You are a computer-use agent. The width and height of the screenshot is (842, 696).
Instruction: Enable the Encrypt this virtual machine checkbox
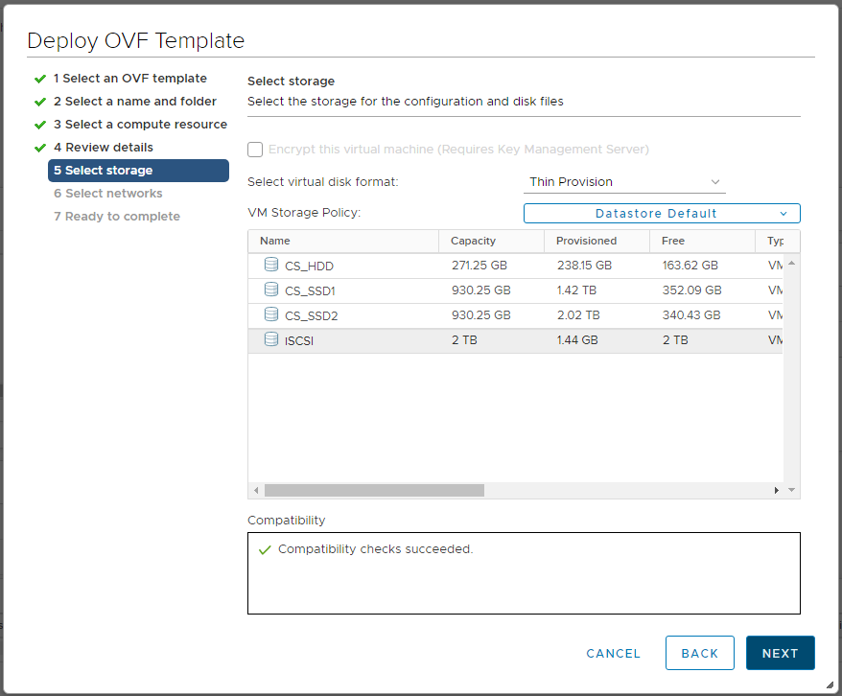point(255,150)
